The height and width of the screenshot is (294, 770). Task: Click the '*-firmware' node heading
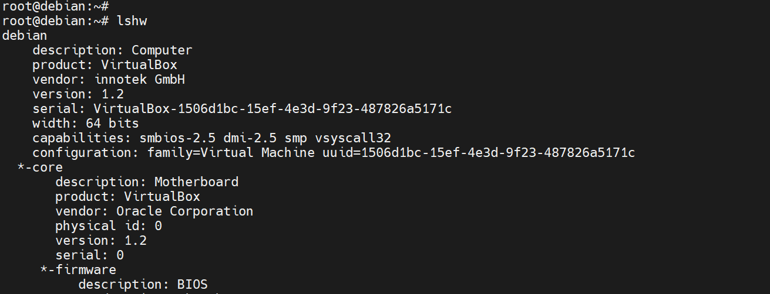click(78, 269)
